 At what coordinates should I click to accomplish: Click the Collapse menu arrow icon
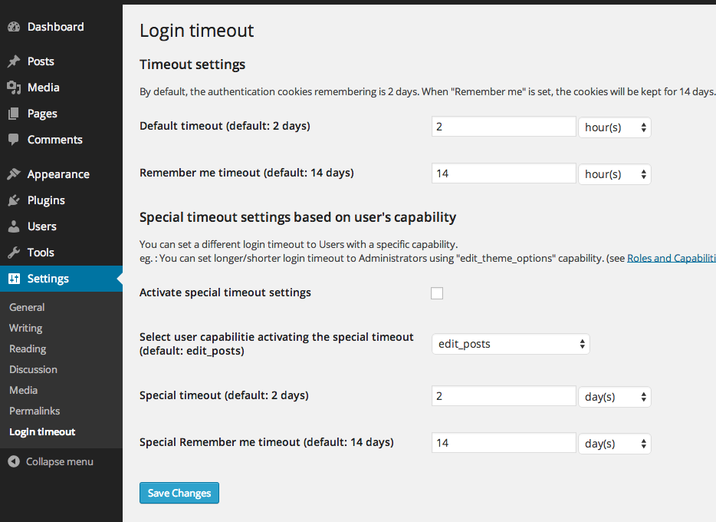[14, 461]
